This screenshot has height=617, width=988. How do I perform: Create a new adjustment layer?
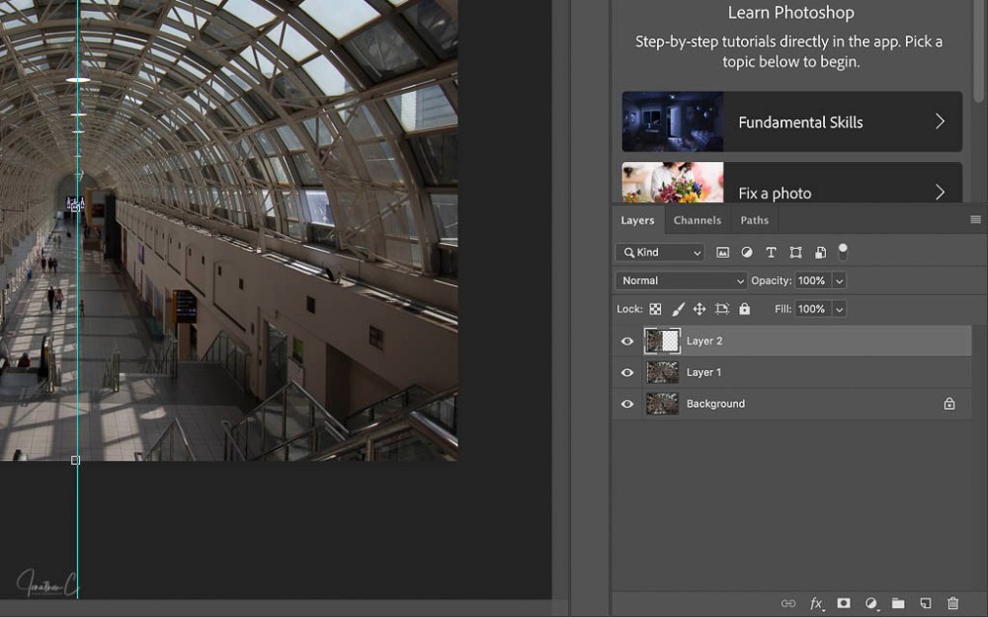(x=870, y=603)
